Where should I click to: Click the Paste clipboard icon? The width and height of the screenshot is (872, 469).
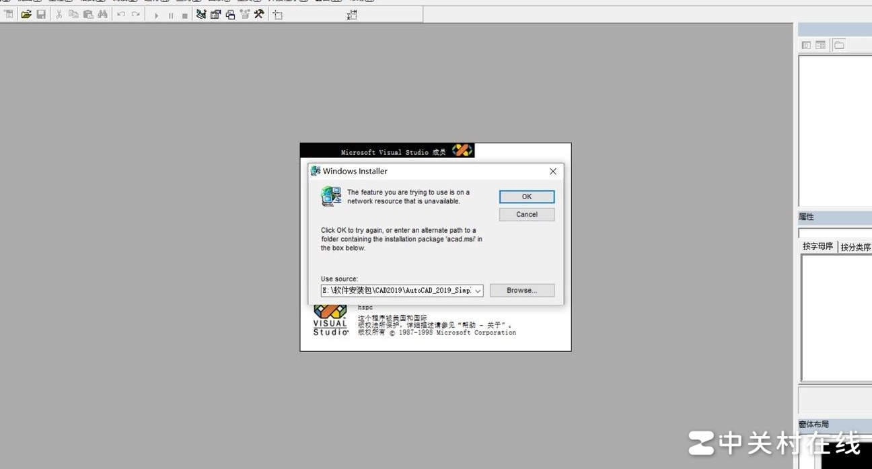88,14
